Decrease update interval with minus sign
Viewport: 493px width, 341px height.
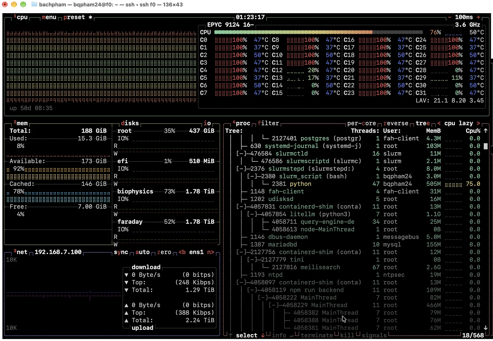click(x=450, y=17)
